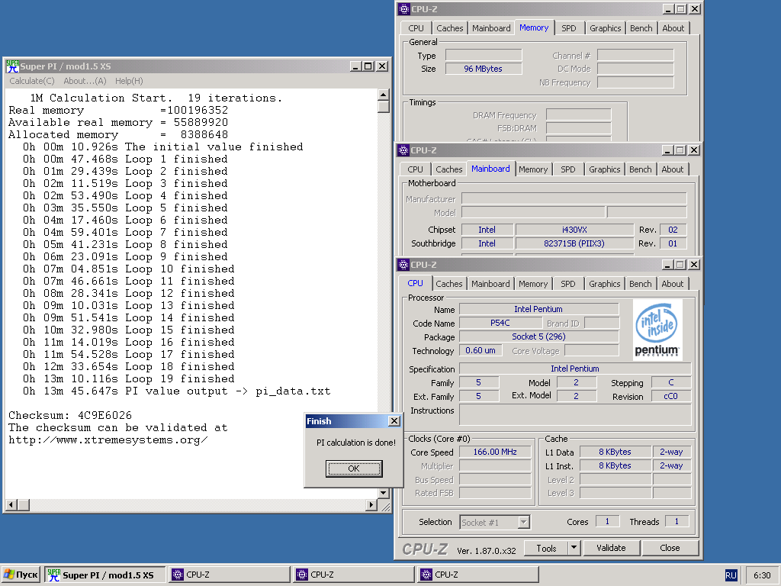This screenshot has width=781, height=586.
Task: Open the Help(H) menu in Super PI
Action: [x=129, y=81]
